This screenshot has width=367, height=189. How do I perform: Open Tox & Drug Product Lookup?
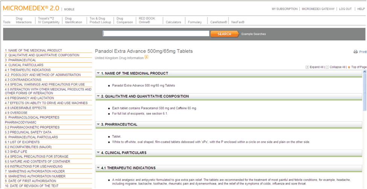pyautogui.click(x=101, y=20)
